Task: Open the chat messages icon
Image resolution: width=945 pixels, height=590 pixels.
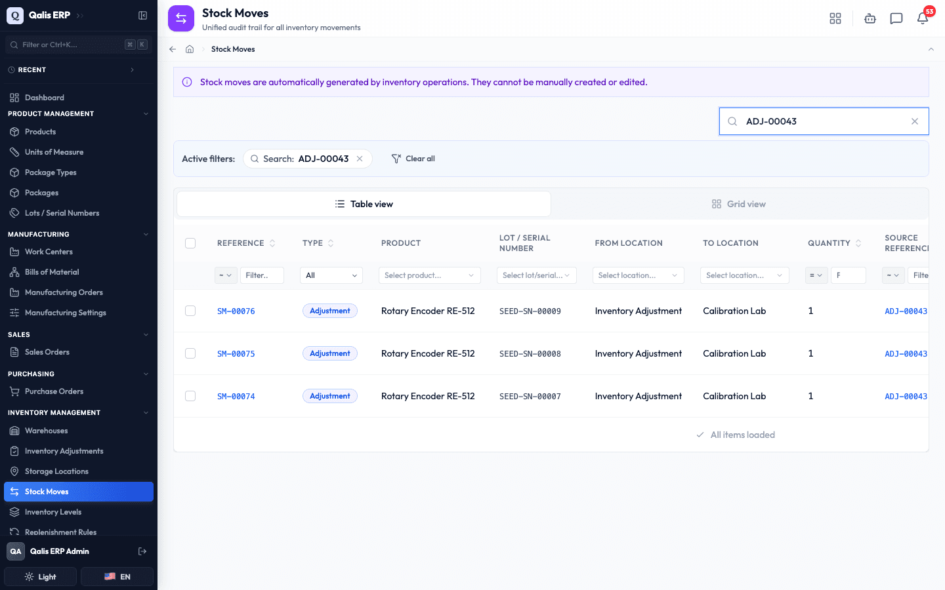Action: [x=896, y=18]
